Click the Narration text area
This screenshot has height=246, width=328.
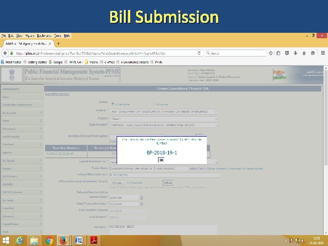click(x=163, y=230)
